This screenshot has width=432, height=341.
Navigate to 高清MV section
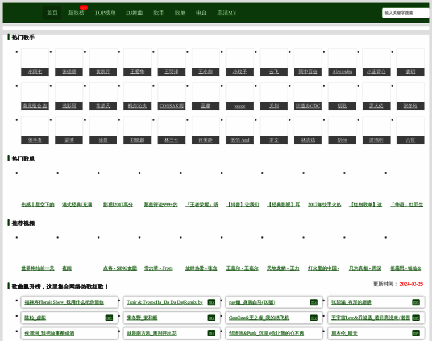227,13
